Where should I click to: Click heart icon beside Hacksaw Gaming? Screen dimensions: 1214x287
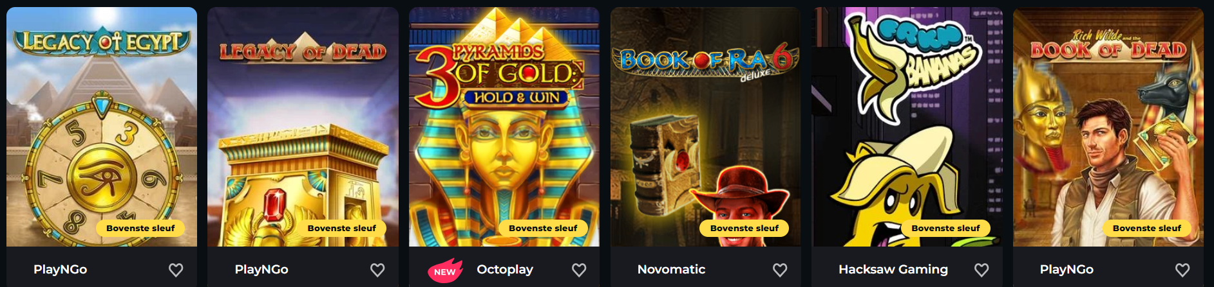point(982,270)
